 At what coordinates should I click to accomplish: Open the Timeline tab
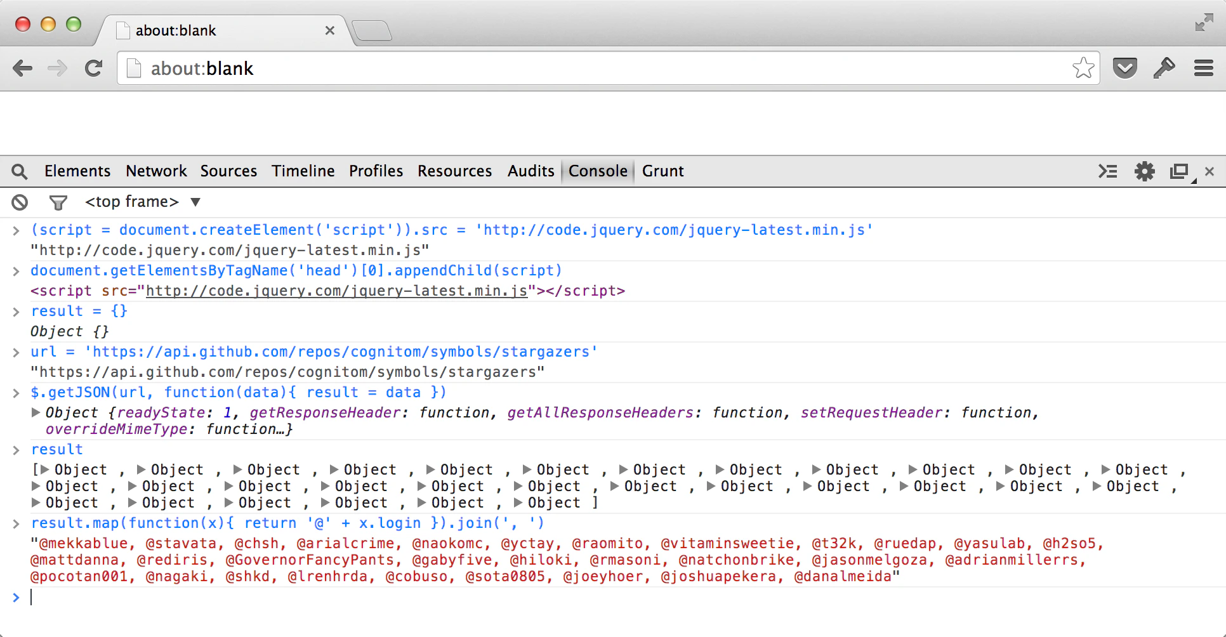[303, 171]
